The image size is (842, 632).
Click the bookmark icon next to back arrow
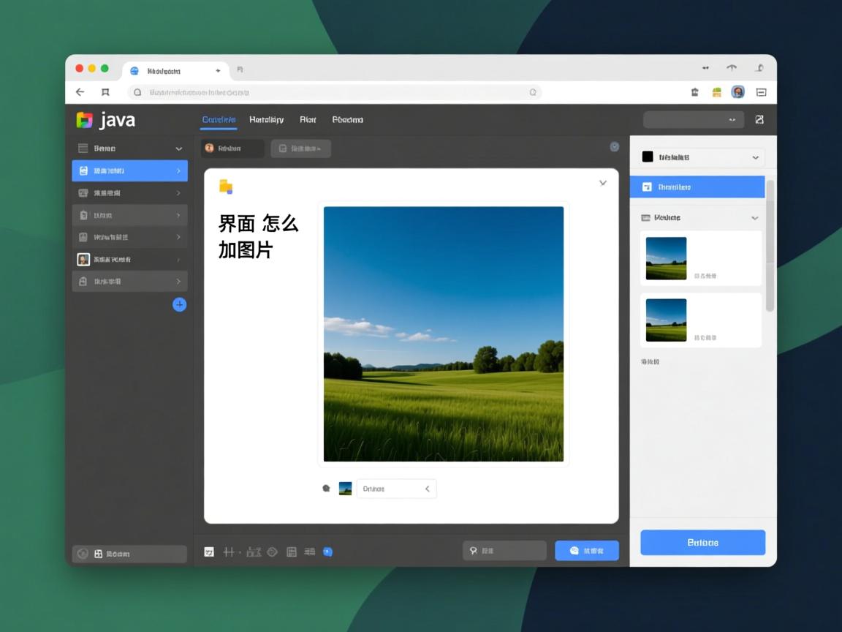click(x=105, y=92)
